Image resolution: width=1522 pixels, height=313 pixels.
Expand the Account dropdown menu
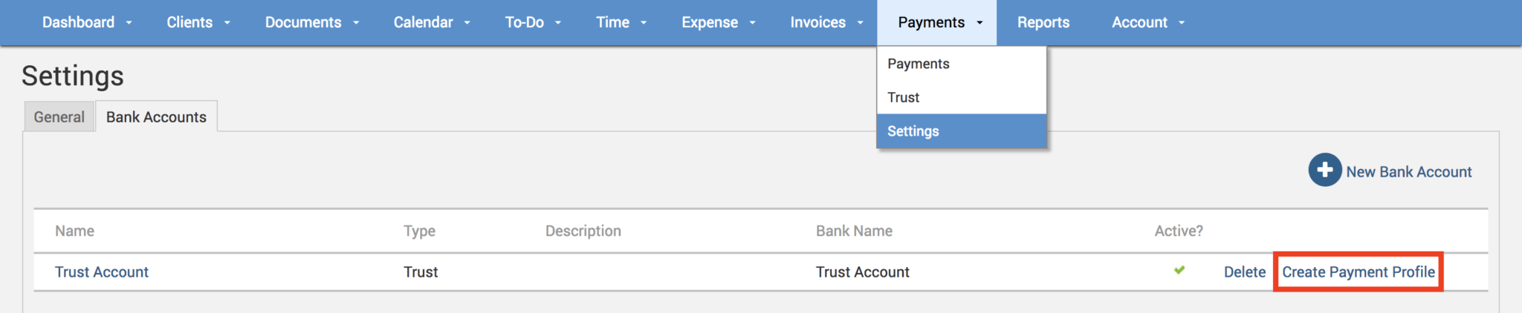(x=1147, y=22)
